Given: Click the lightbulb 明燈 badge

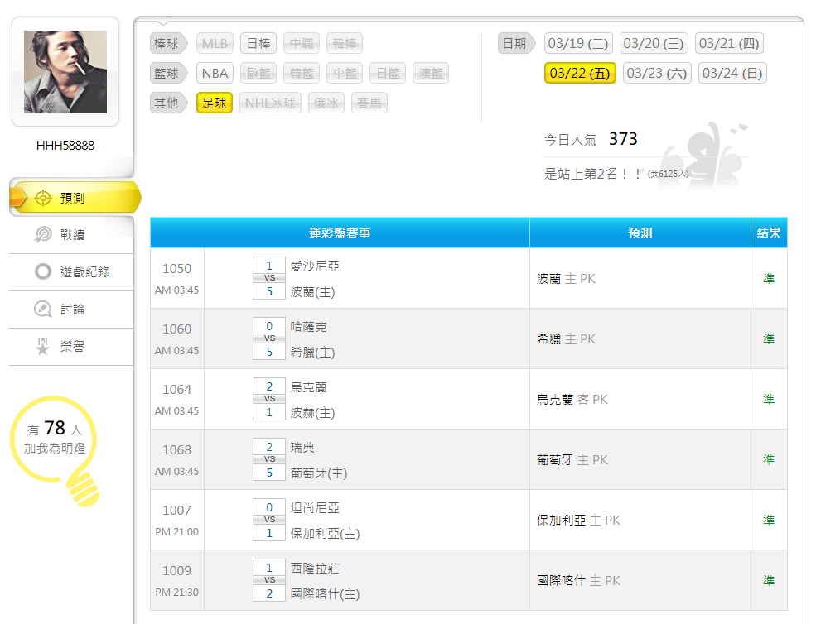Looking at the screenshot, I should [56, 450].
